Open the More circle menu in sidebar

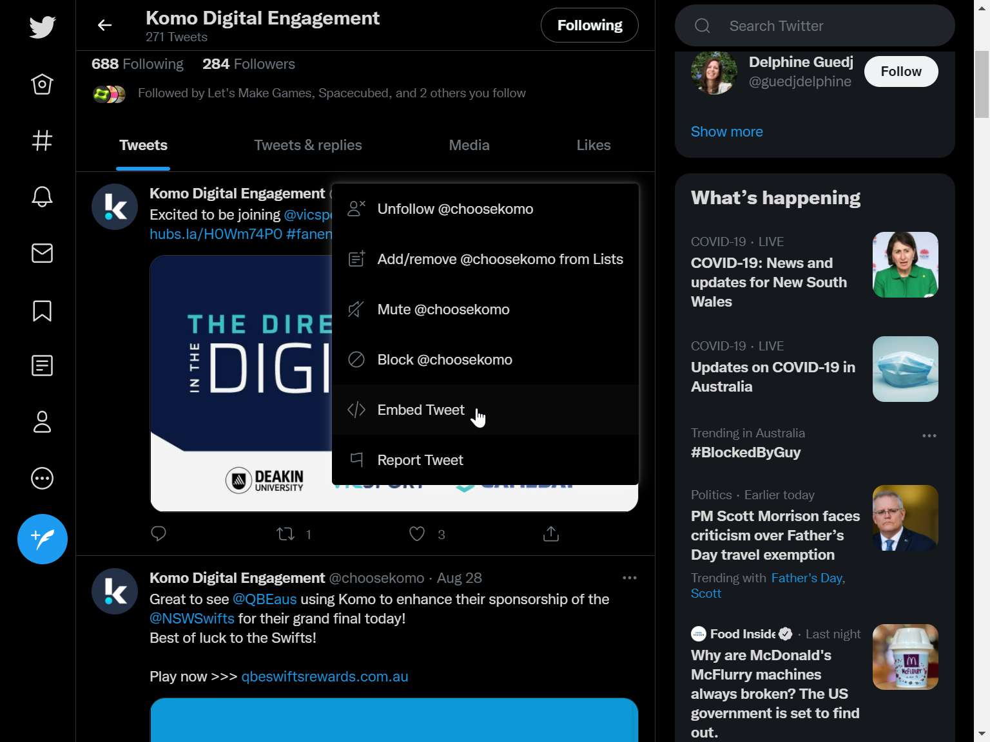click(x=42, y=478)
